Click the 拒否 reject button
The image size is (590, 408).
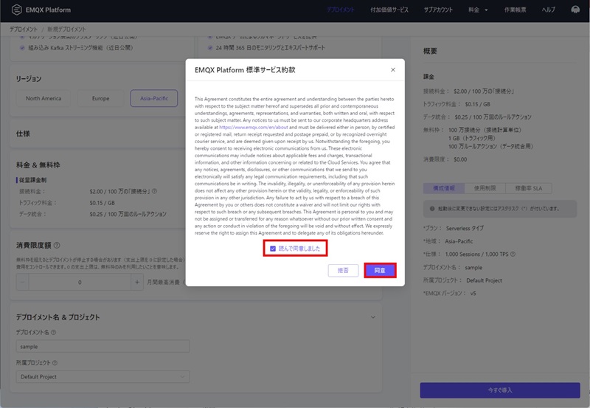click(x=343, y=270)
